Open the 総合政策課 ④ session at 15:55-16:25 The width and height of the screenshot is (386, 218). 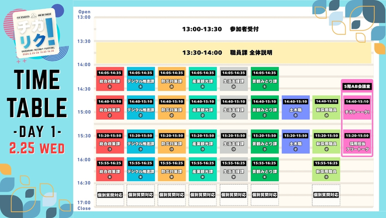tap(110, 169)
